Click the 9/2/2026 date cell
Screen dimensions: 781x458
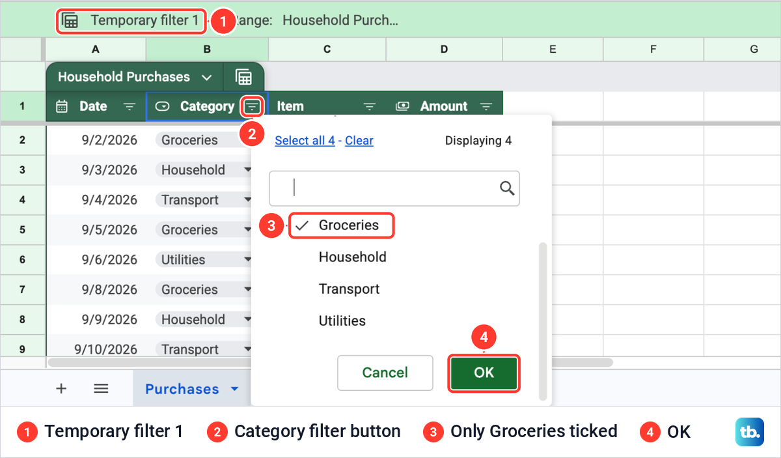96,140
